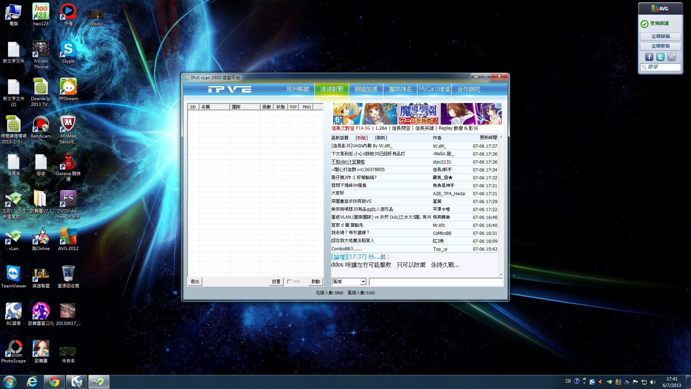Click the 退出 button

[x=195, y=282]
